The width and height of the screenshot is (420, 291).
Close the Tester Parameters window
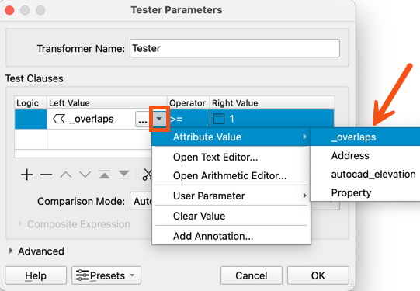(9, 10)
